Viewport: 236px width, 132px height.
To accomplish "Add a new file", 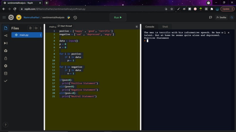I will tap(30, 28).
